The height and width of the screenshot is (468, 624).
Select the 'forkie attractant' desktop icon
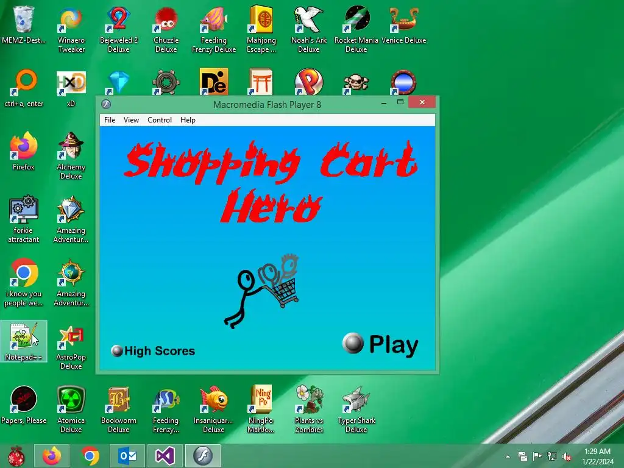(x=24, y=219)
